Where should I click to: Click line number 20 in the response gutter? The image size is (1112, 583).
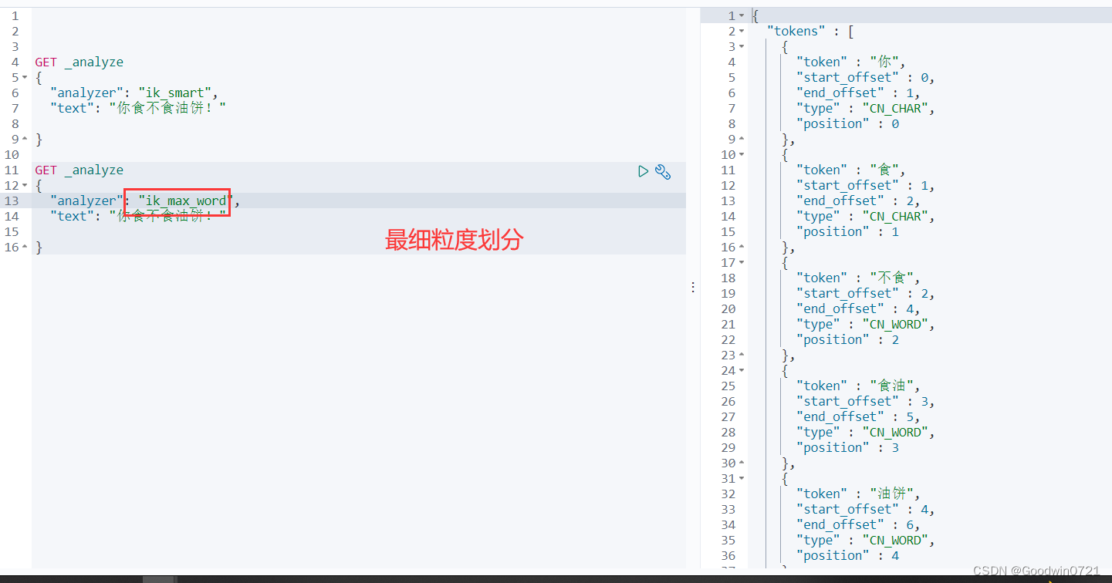(x=728, y=308)
